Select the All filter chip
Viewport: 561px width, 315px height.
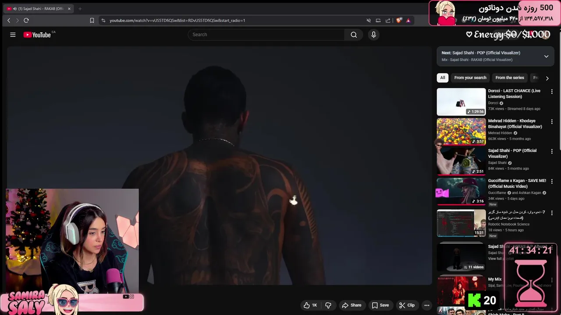[x=443, y=78]
